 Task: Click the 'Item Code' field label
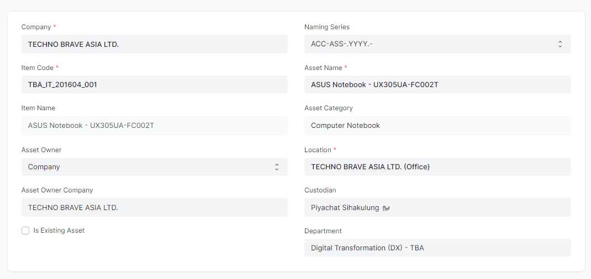[38, 68]
